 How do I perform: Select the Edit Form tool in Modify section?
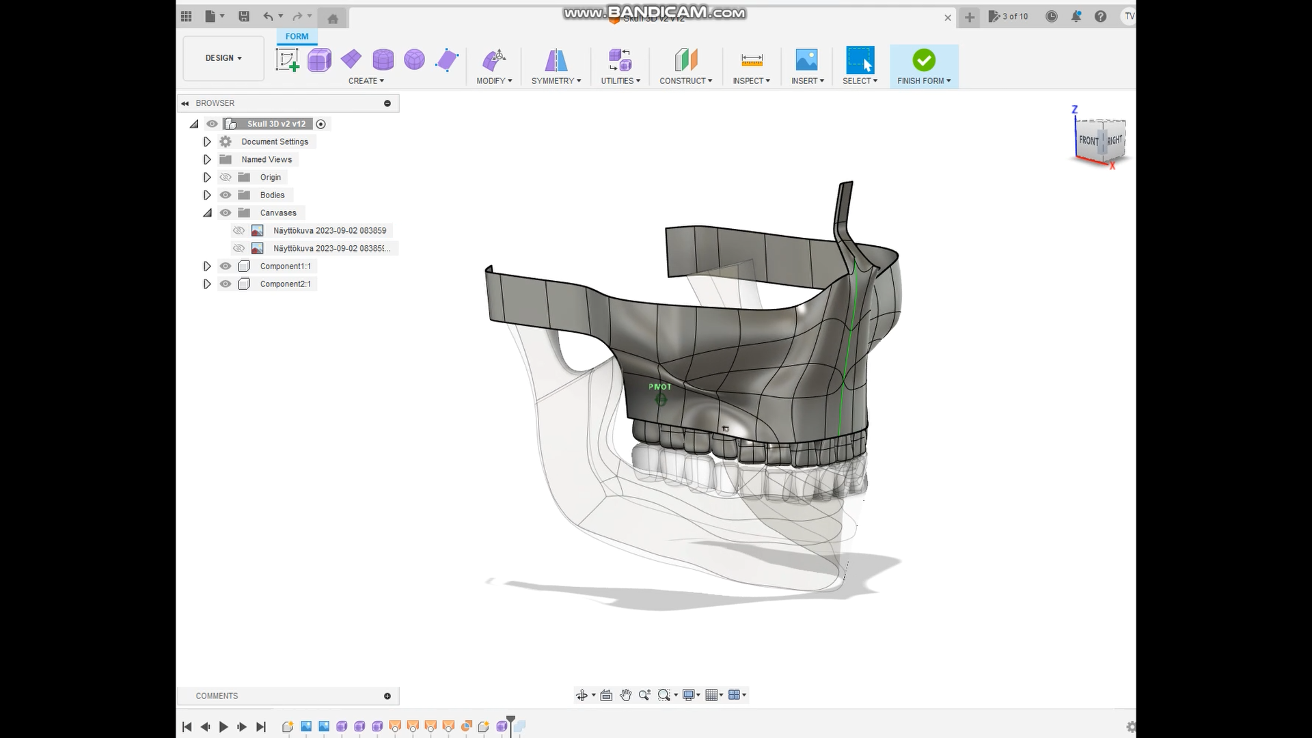[x=495, y=59]
